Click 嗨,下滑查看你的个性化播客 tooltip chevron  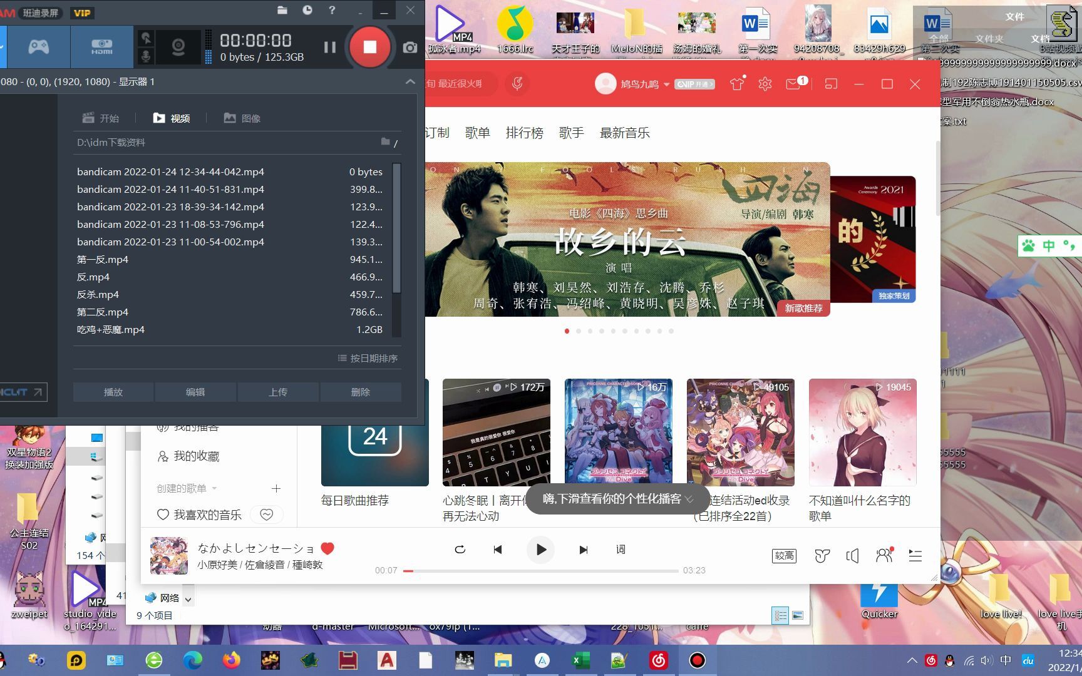(689, 499)
